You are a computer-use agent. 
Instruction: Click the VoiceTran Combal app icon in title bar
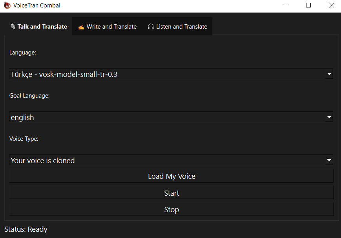click(x=7, y=5)
